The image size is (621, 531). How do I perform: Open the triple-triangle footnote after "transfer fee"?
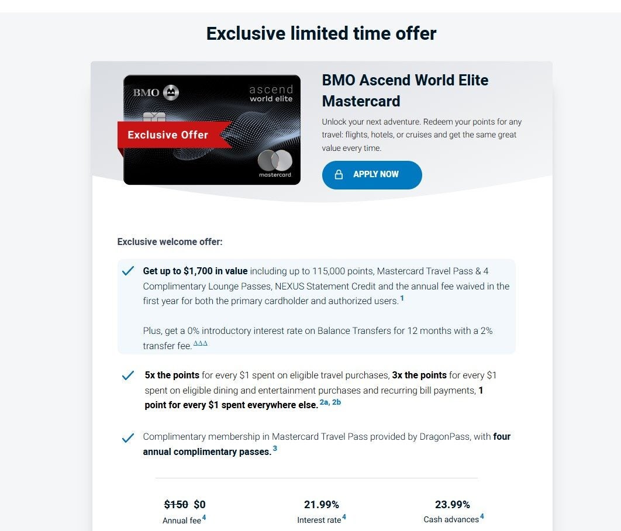click(200, 343)
